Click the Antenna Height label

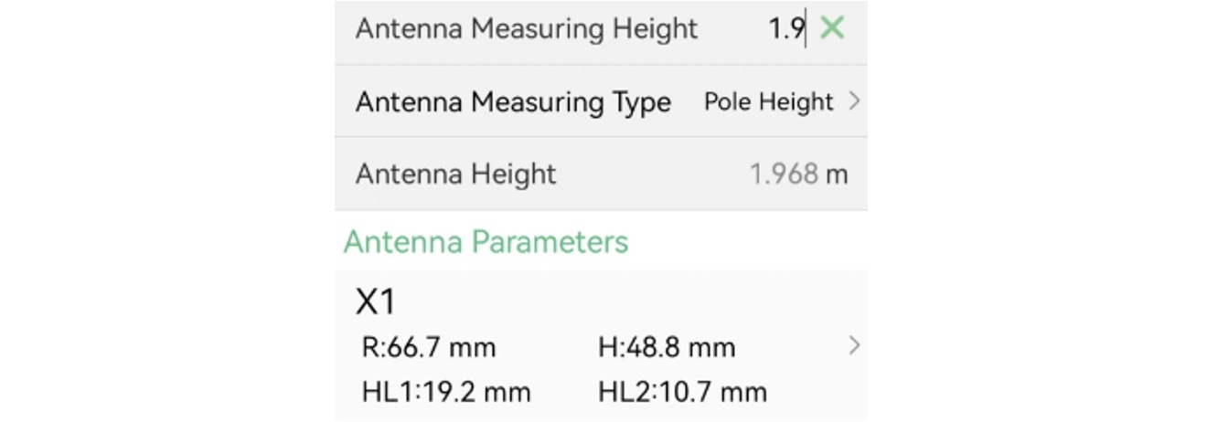click(455, 174)
